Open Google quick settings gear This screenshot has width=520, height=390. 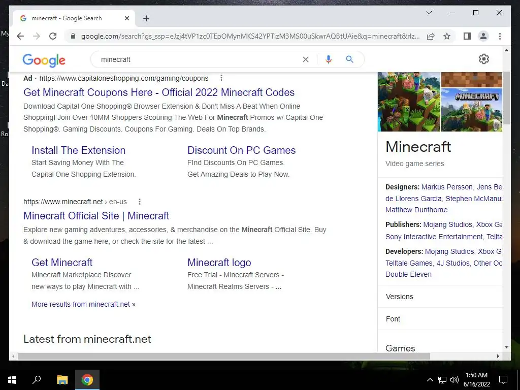[484, 59]
